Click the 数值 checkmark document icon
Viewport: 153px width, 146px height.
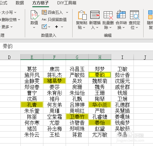coord(35,15)
